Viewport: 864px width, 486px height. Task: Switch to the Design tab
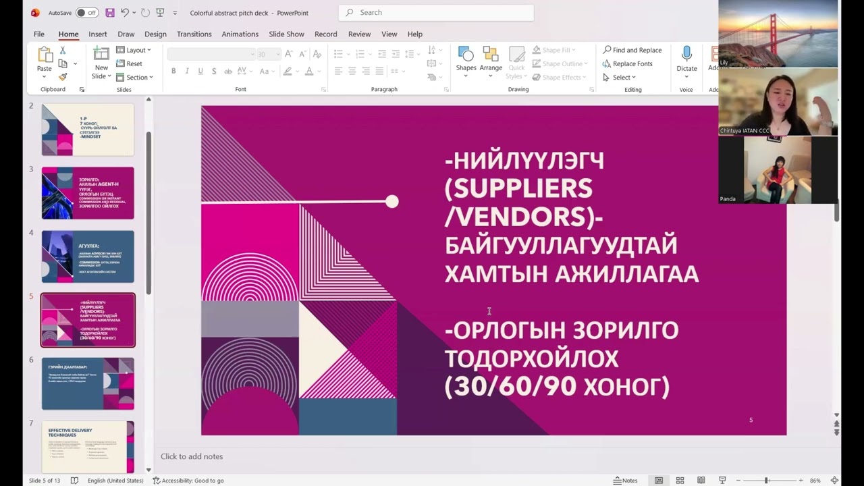pyautogui.click(x=155, y=34)
